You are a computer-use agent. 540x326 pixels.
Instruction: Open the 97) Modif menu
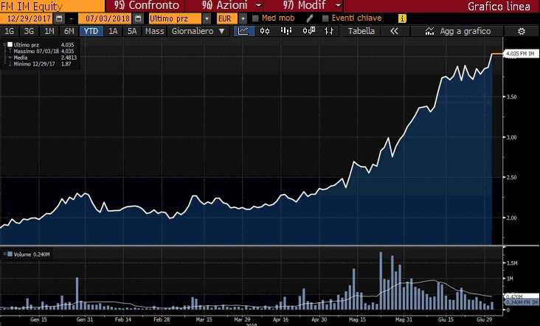[x=305, y=5]
